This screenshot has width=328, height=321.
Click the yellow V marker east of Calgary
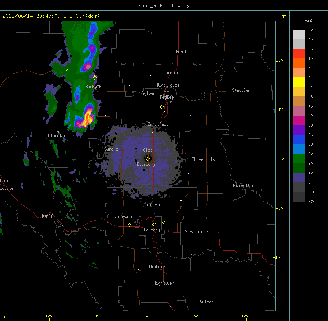coord(163,223)
